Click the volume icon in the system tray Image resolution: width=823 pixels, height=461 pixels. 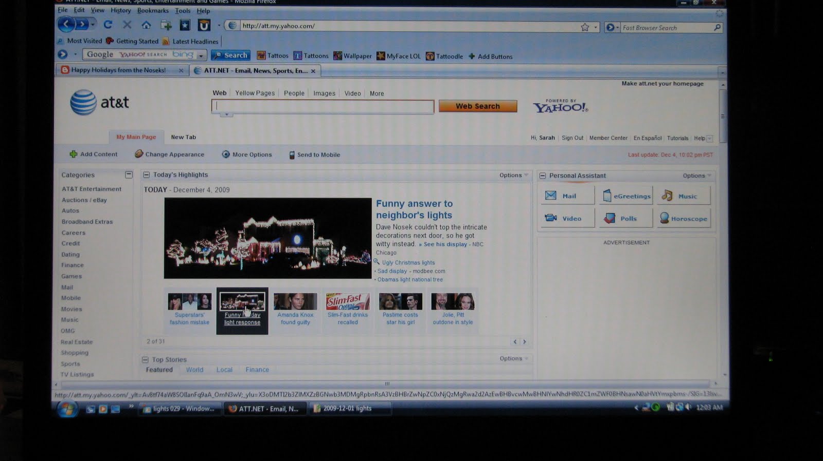(x=689, y=407)
